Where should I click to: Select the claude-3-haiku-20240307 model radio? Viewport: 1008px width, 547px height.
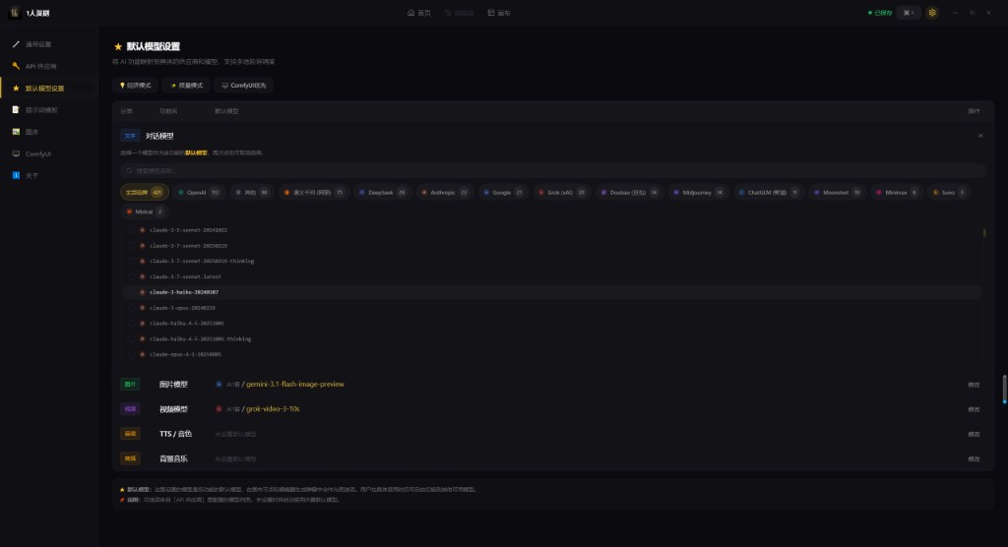point(131,292)
